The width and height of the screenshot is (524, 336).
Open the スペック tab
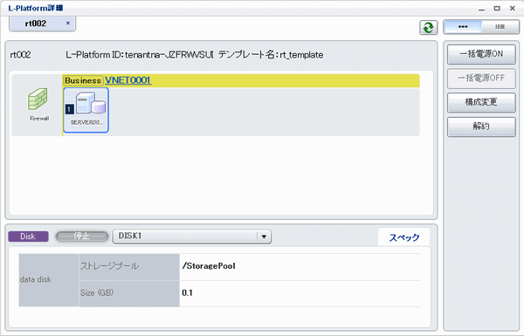pyautogui.click(x=404, y=237)
